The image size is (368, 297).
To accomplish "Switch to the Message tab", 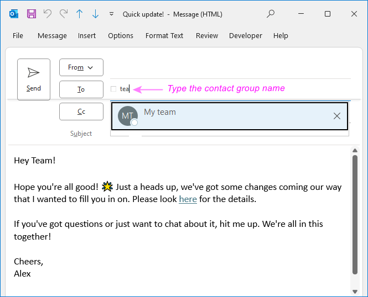I will (x=52, y=35).
